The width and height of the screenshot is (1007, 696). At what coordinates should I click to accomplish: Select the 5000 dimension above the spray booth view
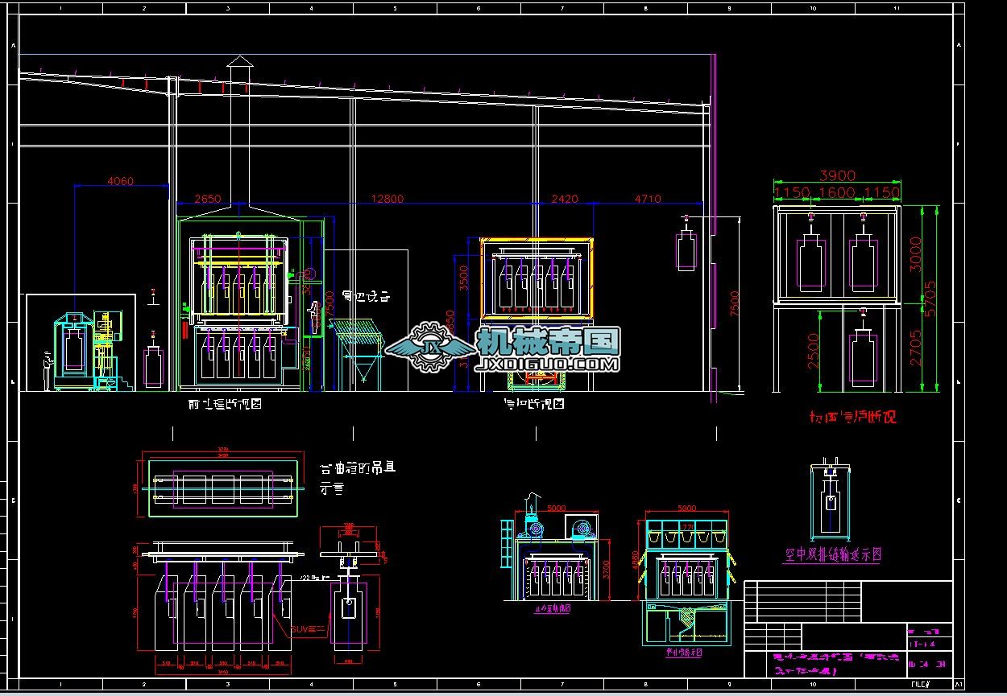coord(686,509)
